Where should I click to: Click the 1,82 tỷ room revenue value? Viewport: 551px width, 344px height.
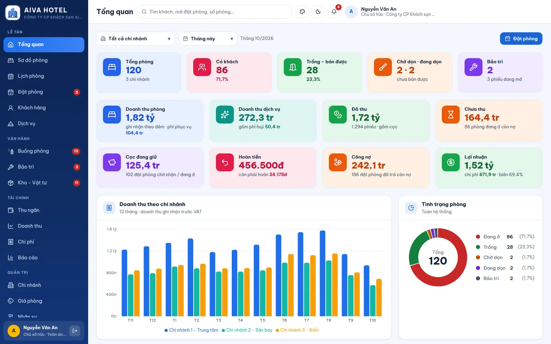click(x=140, y=118)
